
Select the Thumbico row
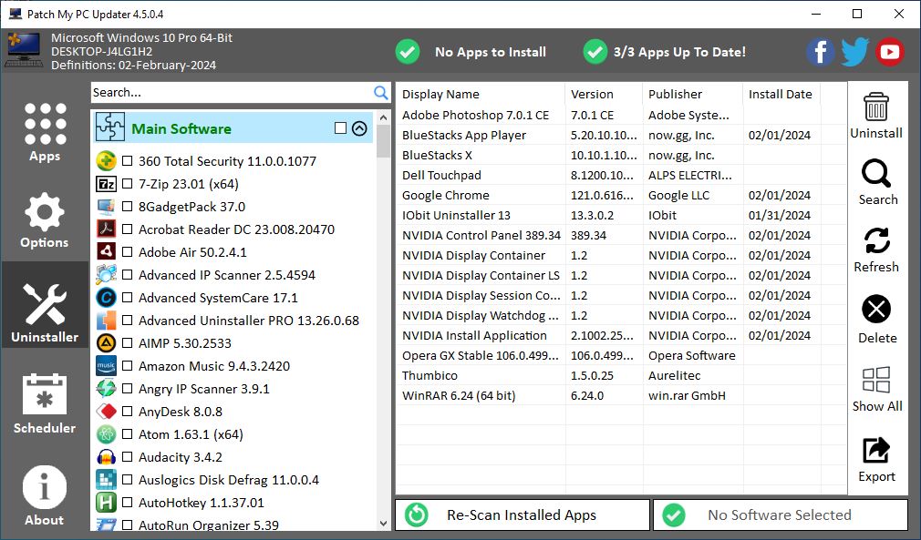click(x=621, y=375)
